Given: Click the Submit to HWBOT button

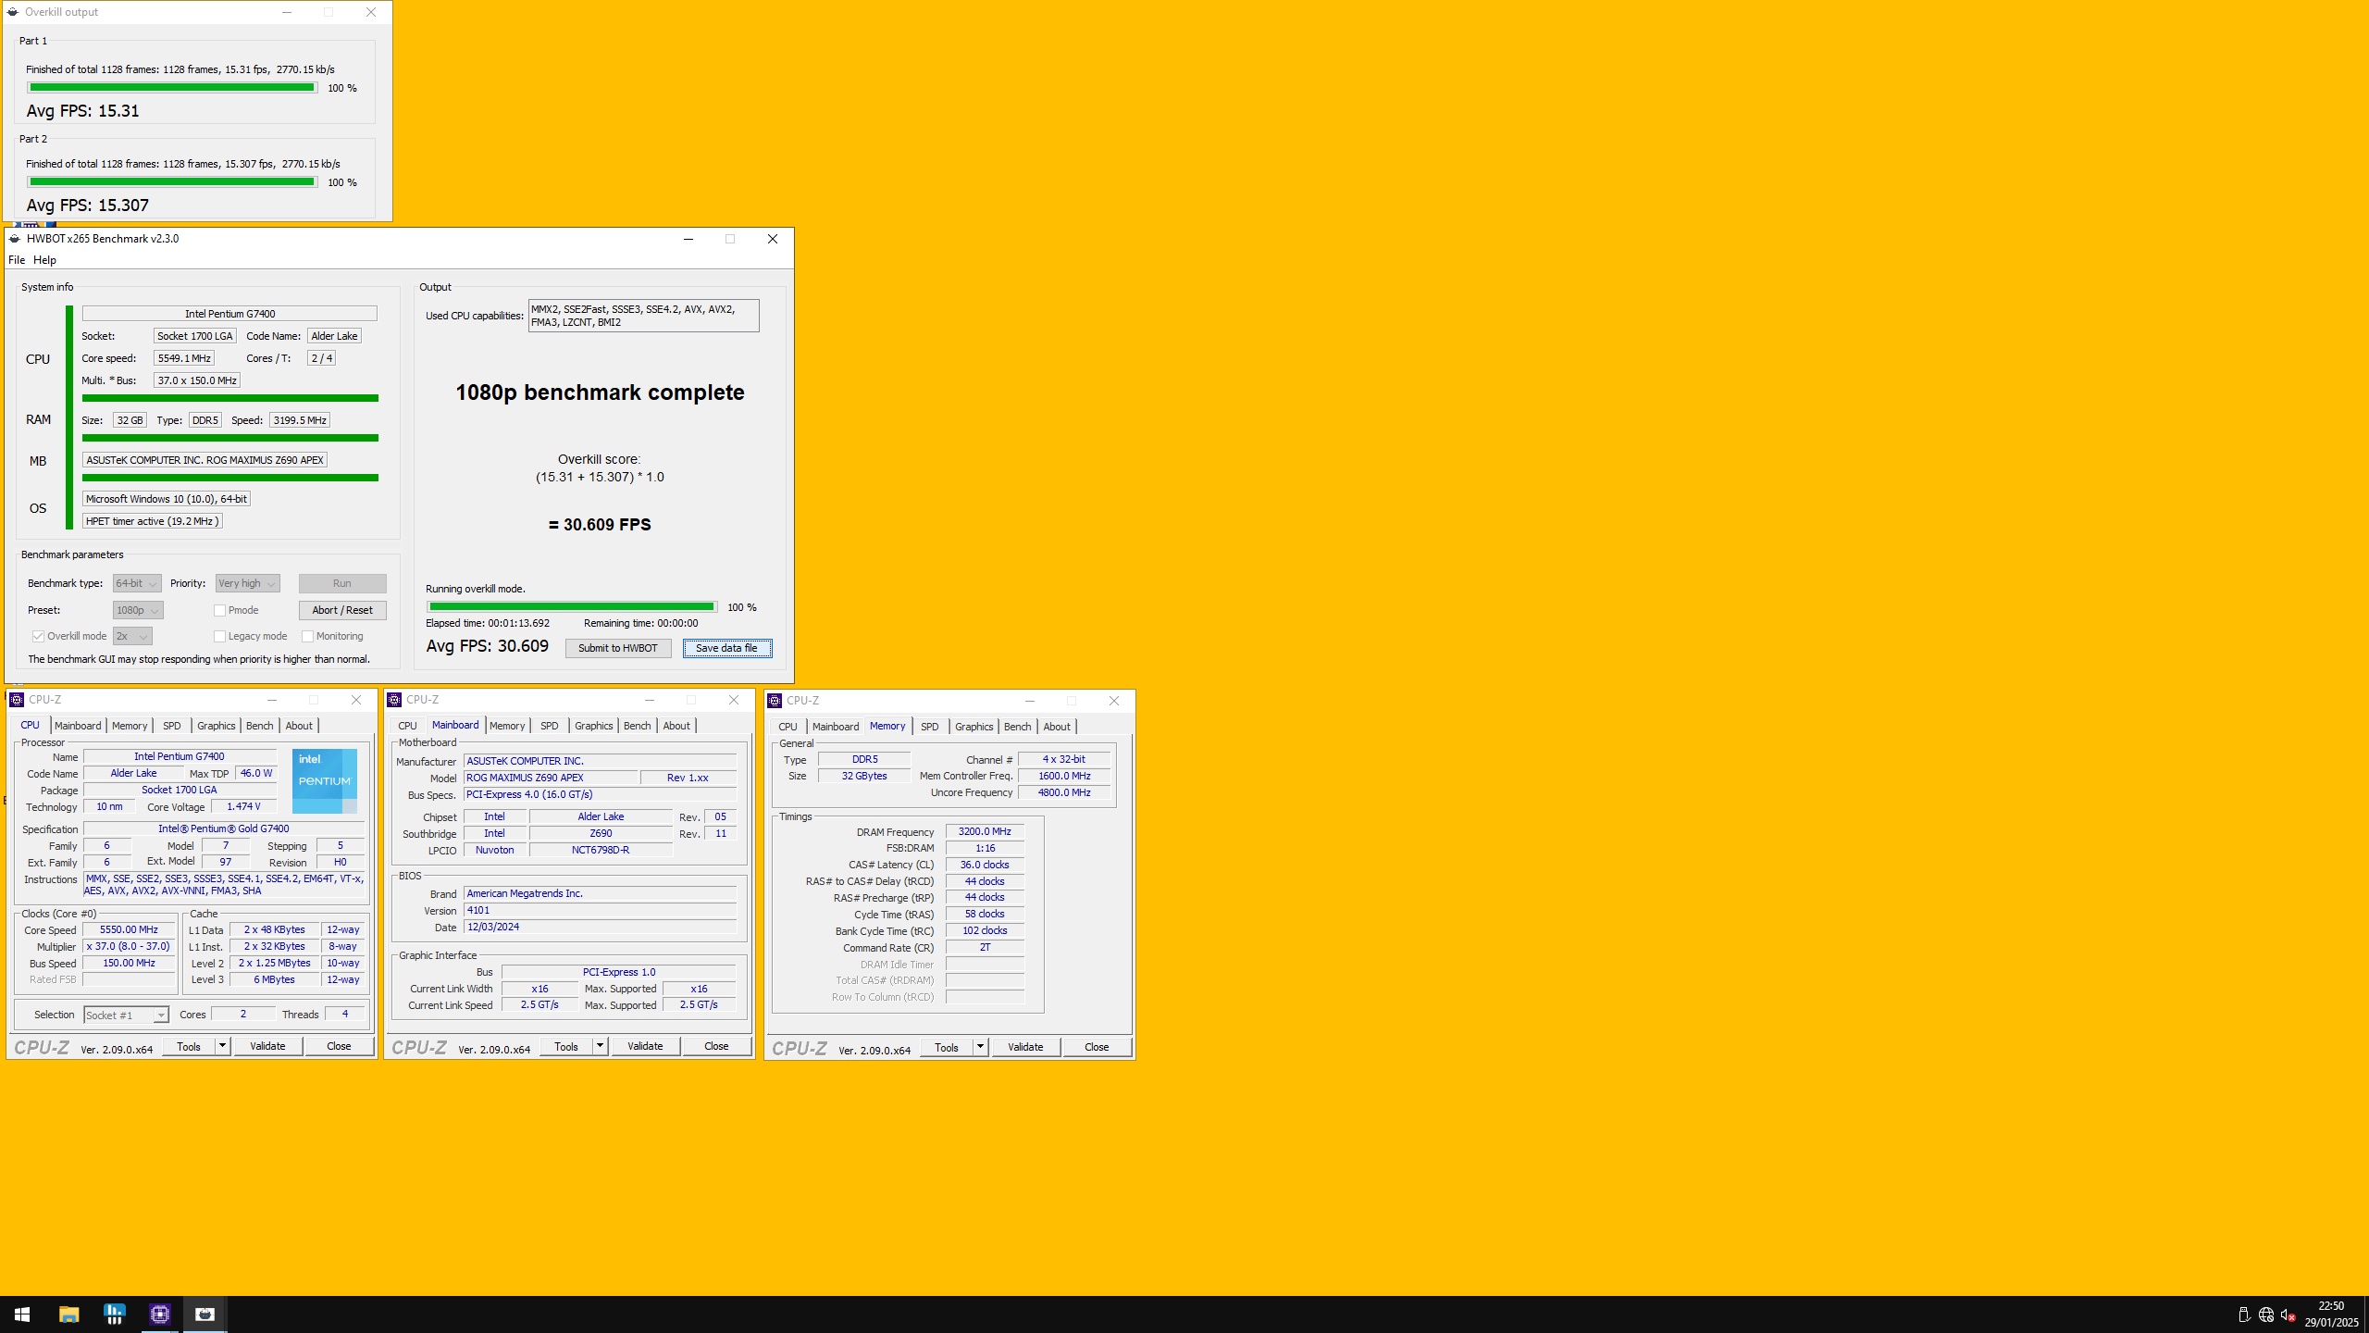Looking at the screenshot, I should 618,648.
